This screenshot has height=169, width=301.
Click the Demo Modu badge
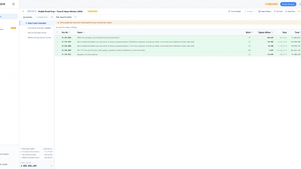(271, 4)
